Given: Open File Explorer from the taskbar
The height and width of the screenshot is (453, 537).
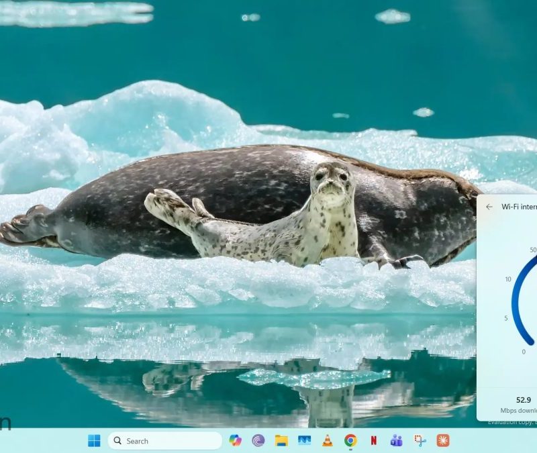Looking at the screenshot, I should [x=281, y=440].
